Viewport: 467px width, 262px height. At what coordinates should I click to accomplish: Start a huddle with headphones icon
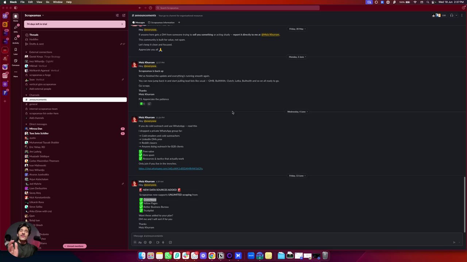tap(452, 15)
